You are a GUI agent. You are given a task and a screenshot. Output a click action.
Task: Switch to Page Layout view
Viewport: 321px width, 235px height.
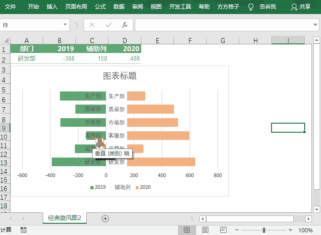coord(205,230)
